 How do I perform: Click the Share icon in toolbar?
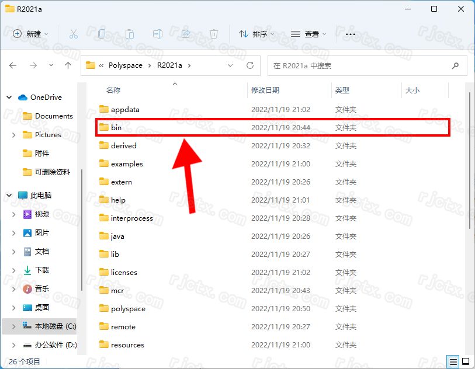click(186, 34)
